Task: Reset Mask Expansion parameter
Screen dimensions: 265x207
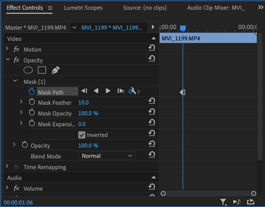Action: pyautogui.click(x=152, y=122)
